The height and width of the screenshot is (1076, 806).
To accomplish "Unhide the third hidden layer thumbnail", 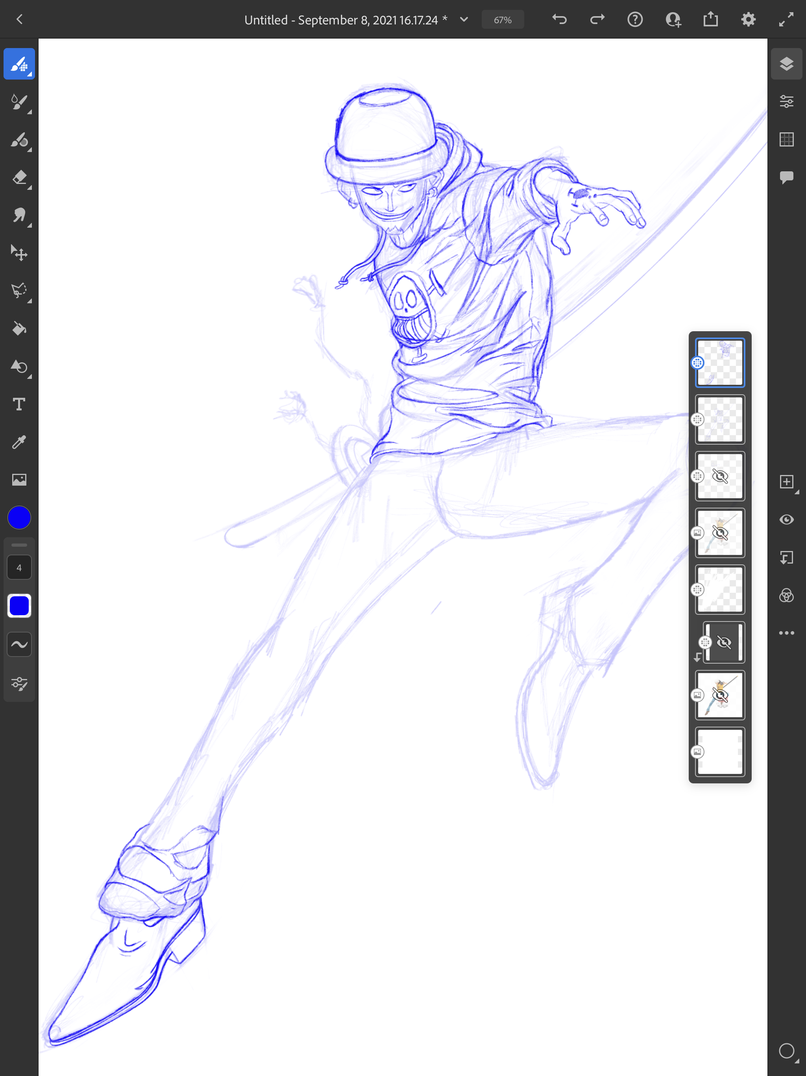I will 719,476.
